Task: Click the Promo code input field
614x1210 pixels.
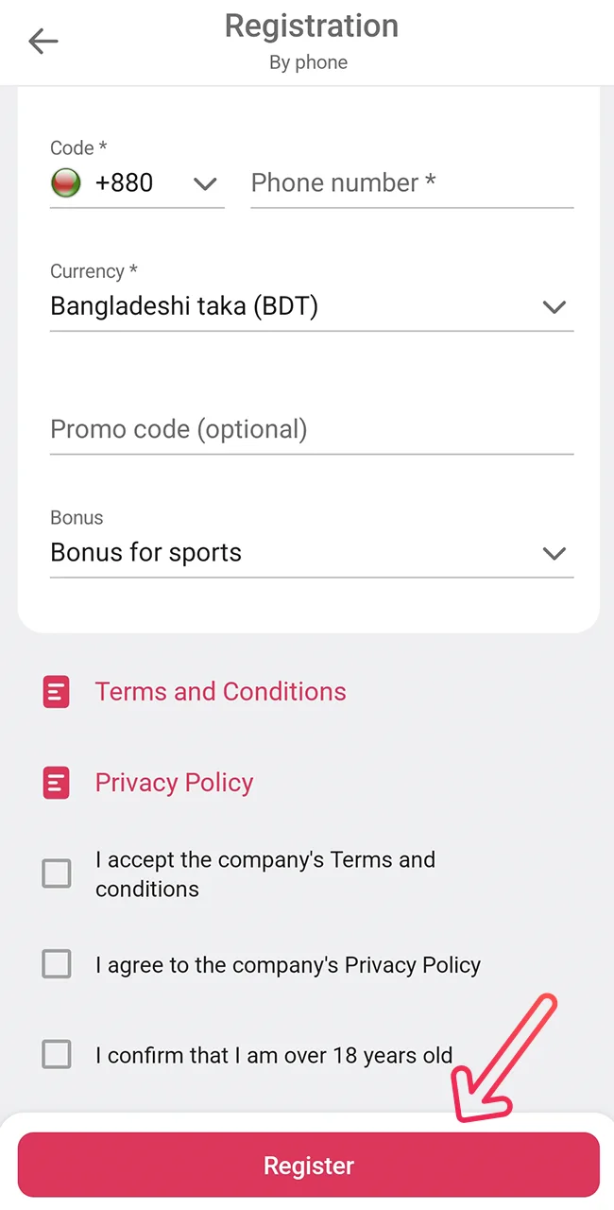Action: (312, 429)
